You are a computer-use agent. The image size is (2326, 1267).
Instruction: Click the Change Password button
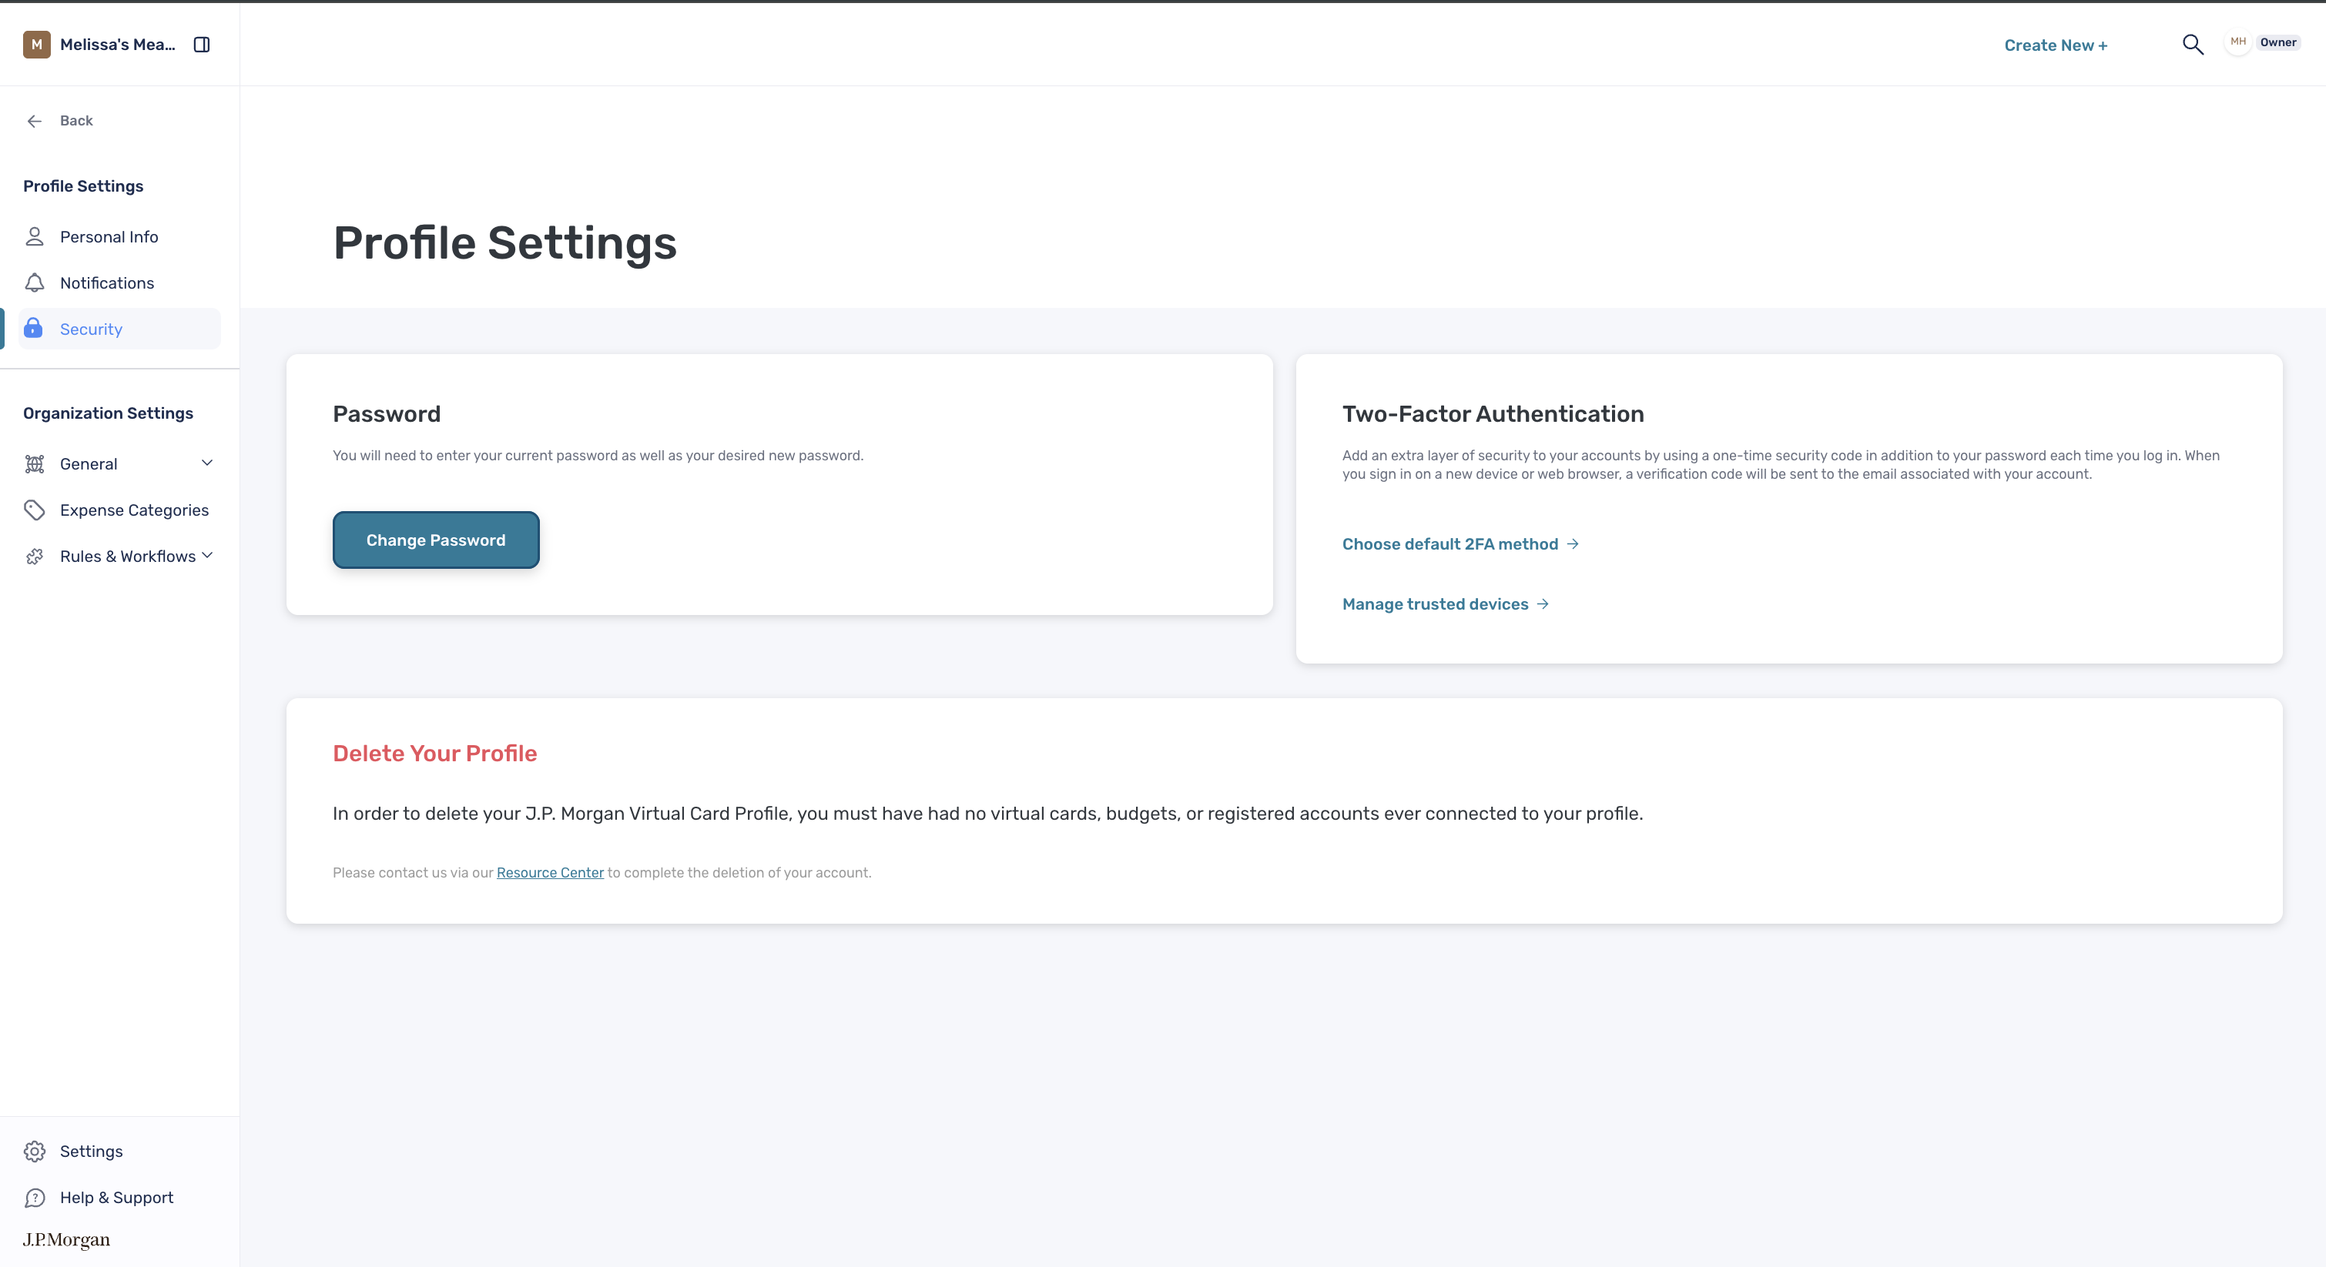tap(436, 540)
